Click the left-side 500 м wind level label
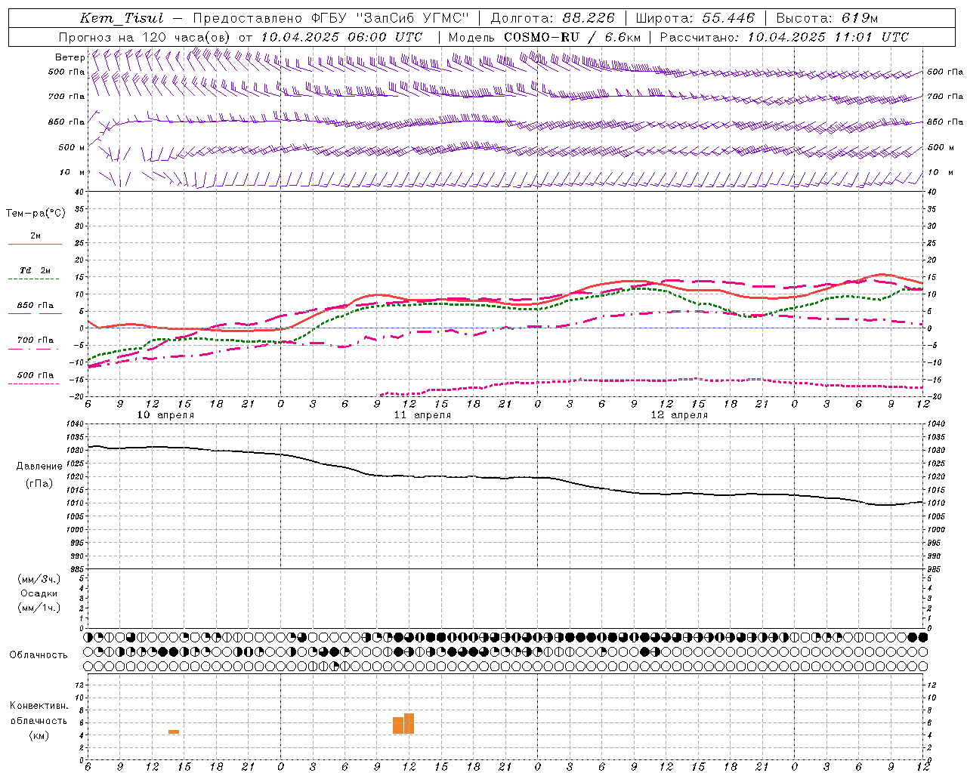The height and width of the screenshot is (773, 967). [72, 147]
